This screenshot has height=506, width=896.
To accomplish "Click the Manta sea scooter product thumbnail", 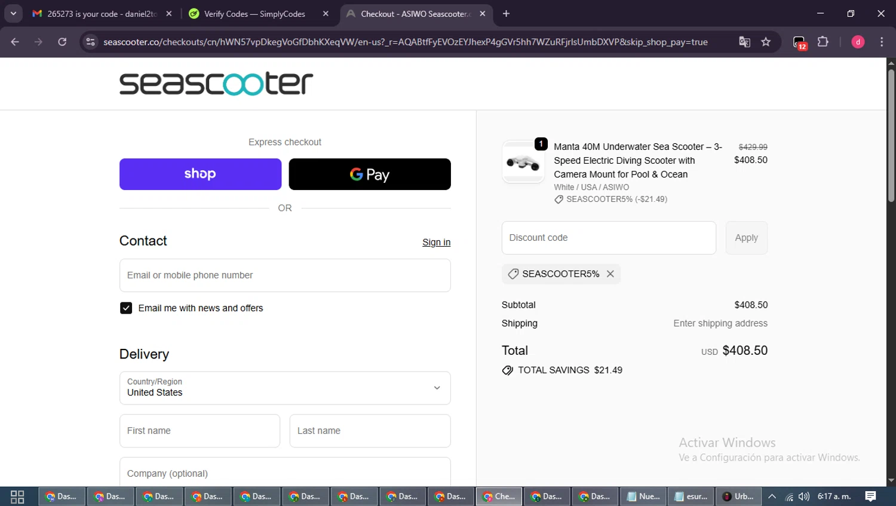I will (523, 162).
